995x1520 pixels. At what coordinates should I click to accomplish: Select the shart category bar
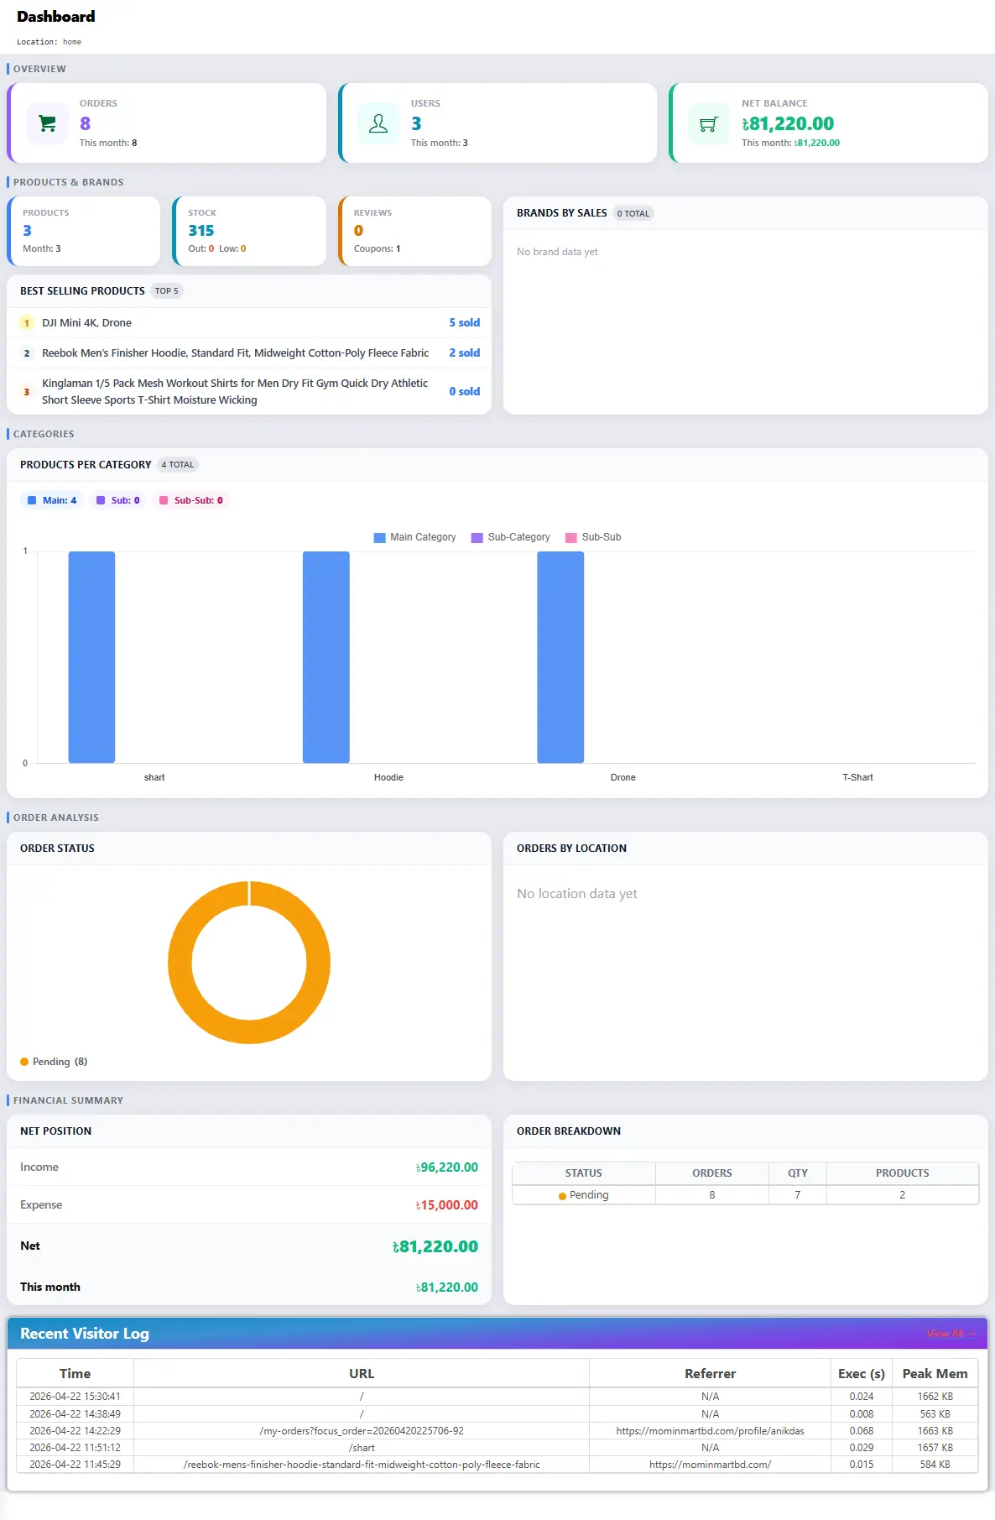[x=91, y=657]
